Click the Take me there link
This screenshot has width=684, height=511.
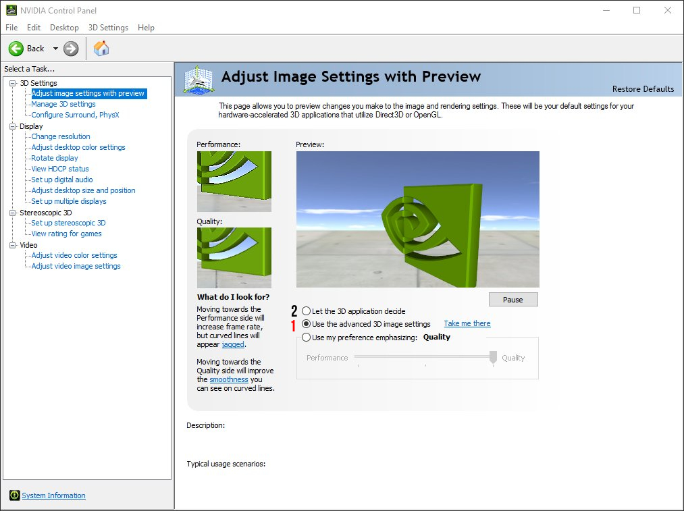(x=467, y=323)
